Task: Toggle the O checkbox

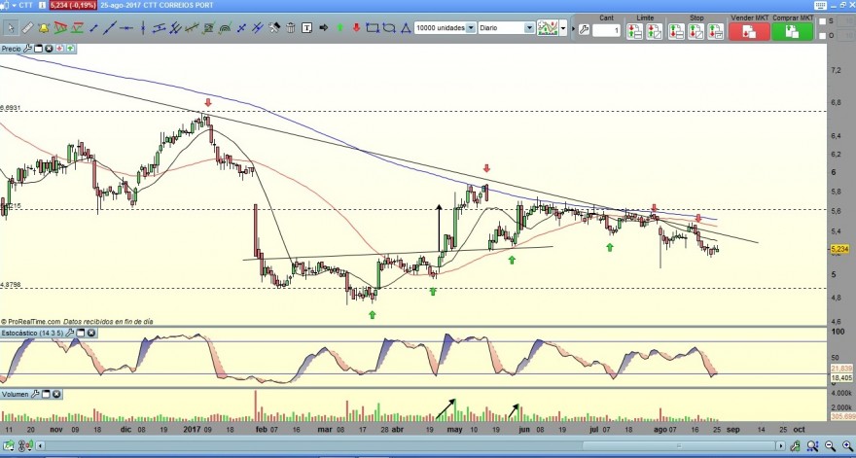Action: [x=822, y=36]
